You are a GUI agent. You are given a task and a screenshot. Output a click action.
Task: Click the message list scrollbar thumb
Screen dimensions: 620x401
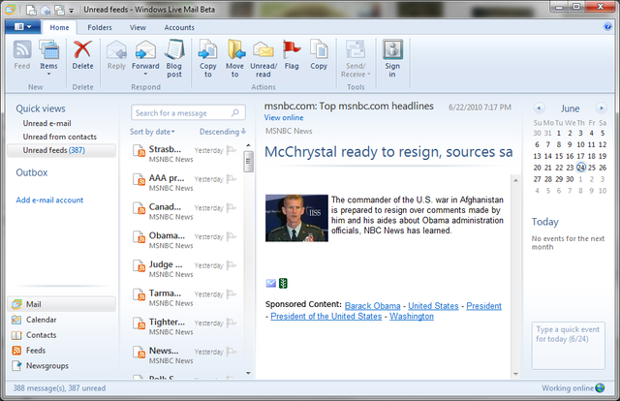(248, 162)
